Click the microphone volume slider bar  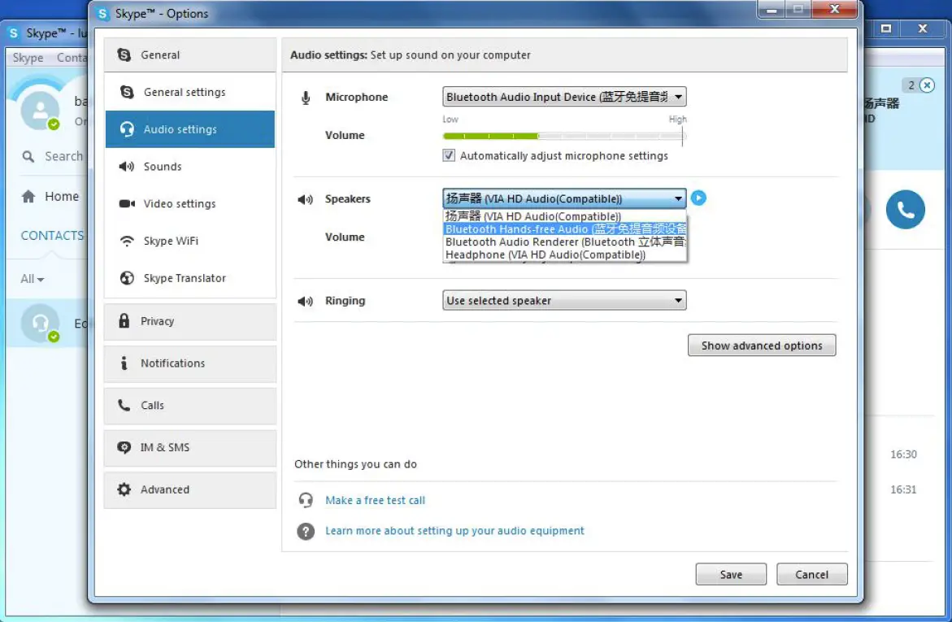[564, 136]
